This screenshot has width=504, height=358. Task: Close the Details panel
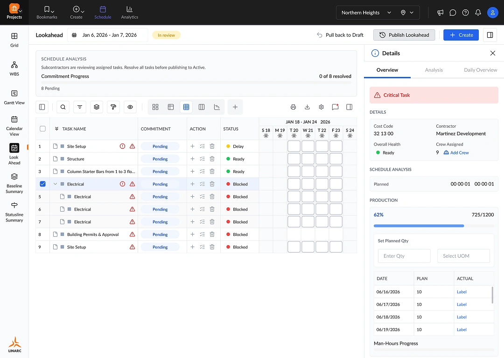pyautogui.click(x=492, y=53)
